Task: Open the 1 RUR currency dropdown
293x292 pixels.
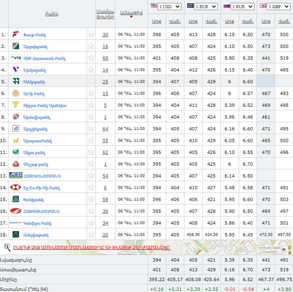Action: (x=242, y=6)
